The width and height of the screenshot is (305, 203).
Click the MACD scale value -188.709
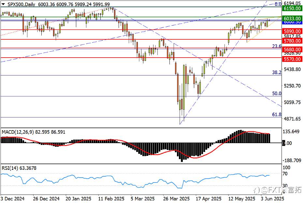pyautogui.click(x=291, y=160)
